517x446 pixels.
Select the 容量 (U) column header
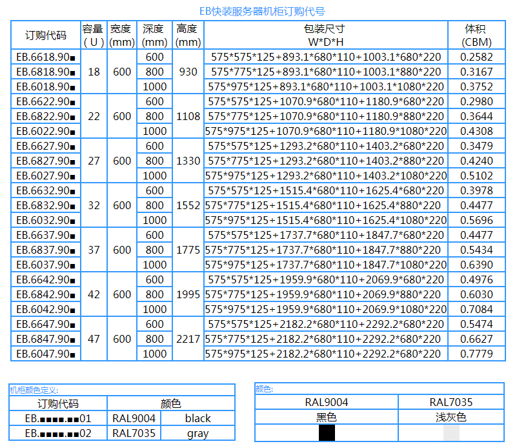point(94,35)
